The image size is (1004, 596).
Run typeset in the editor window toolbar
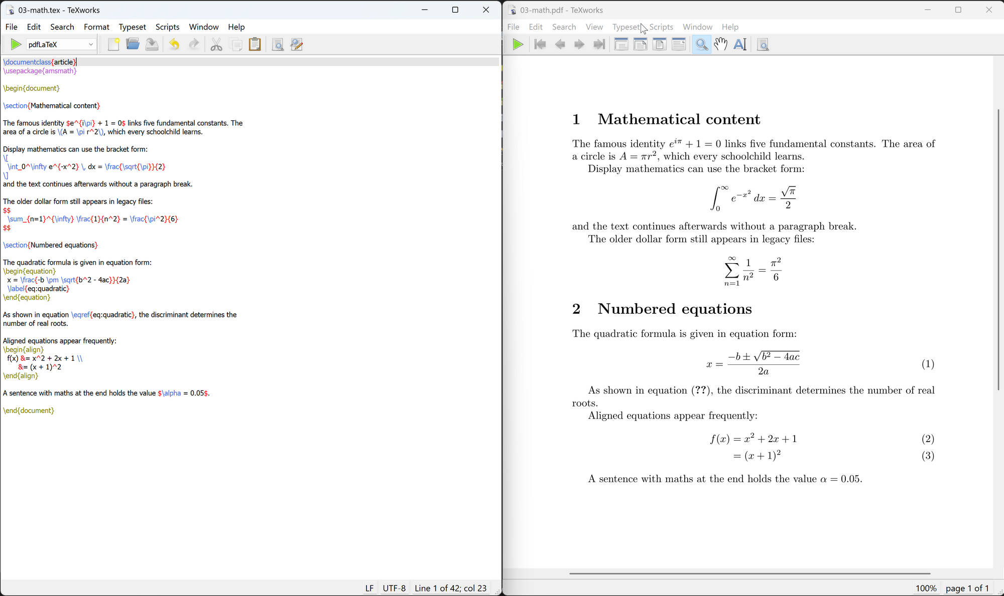16,45
